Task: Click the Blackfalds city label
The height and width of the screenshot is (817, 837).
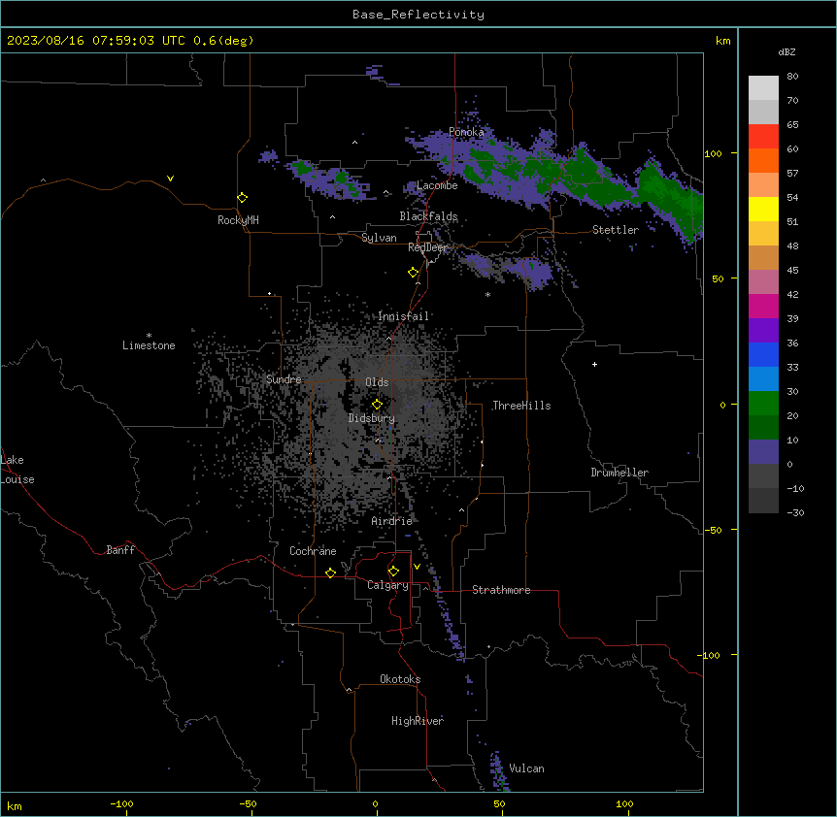Action: click(x=428, y=216)
